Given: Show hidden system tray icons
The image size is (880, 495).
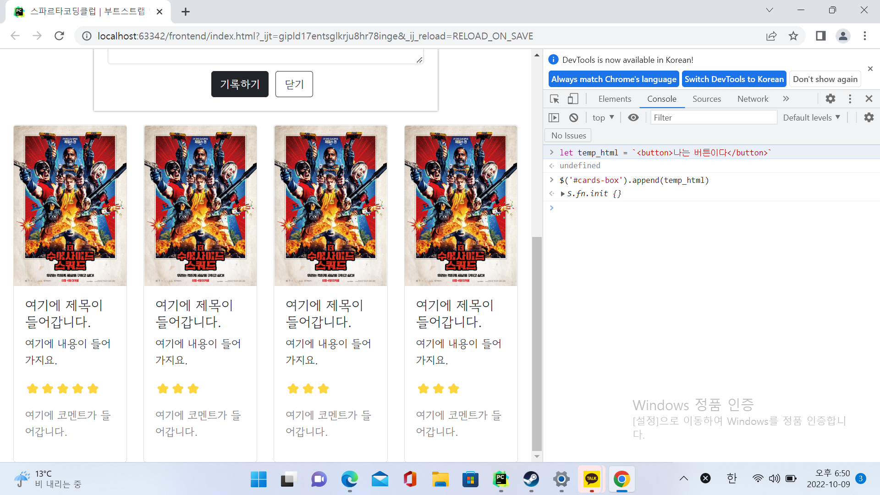Looking at the screenshot, I should tap(684, 478).
